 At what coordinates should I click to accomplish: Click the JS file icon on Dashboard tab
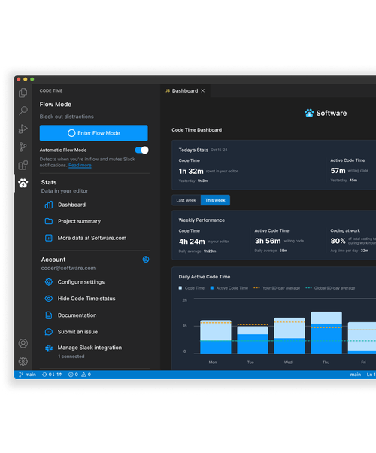pos(168,91)
